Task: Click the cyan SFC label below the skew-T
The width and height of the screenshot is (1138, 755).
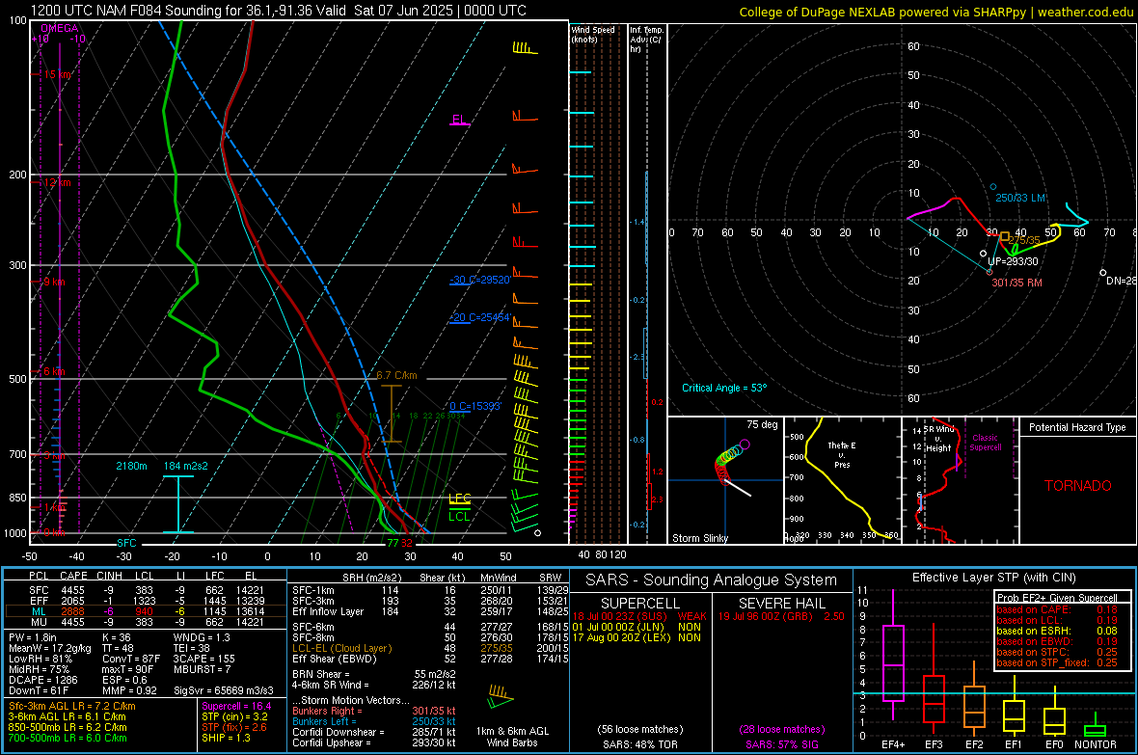Action: (126, 543)
